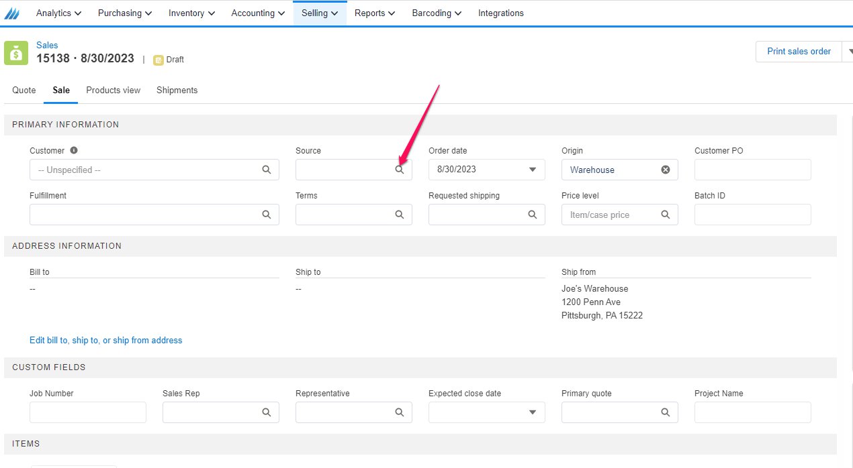Screen dimensions: 853x468
Task: Click the app logo icon in the navigation bar
Action: [13, 13]
